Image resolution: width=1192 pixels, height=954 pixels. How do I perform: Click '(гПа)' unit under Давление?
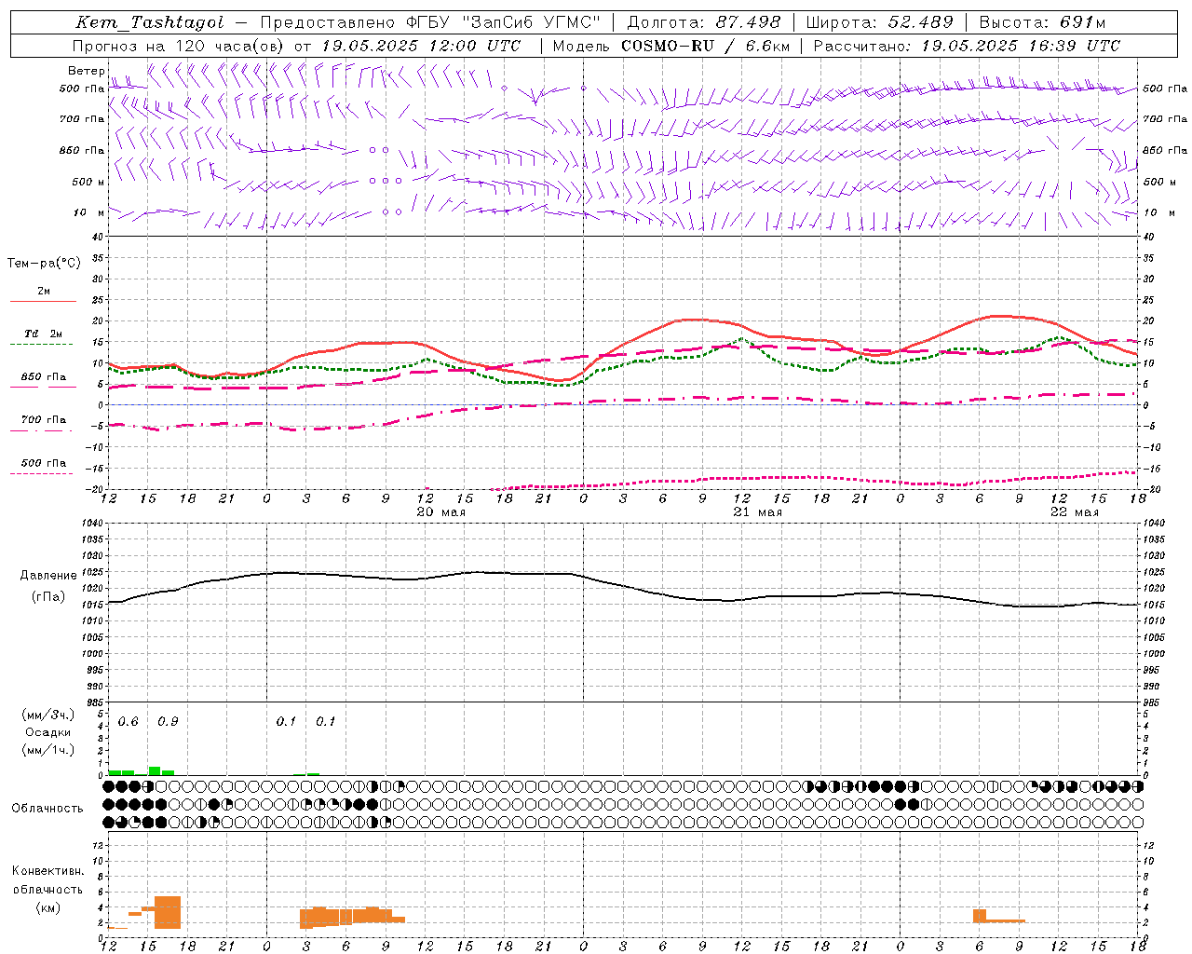[x=48, y=597]
